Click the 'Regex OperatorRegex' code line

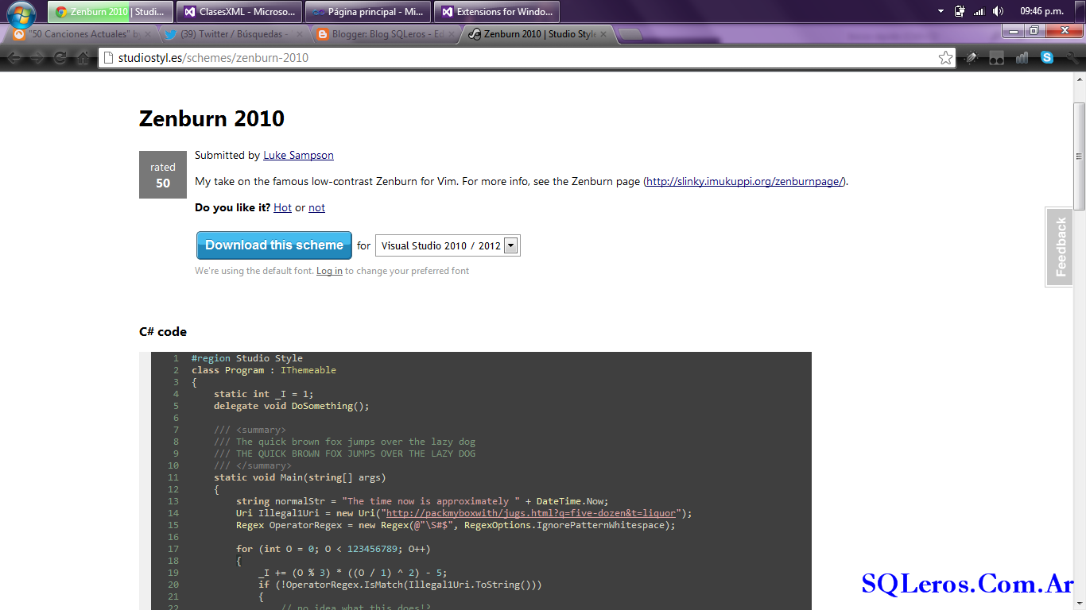[456, 525]
